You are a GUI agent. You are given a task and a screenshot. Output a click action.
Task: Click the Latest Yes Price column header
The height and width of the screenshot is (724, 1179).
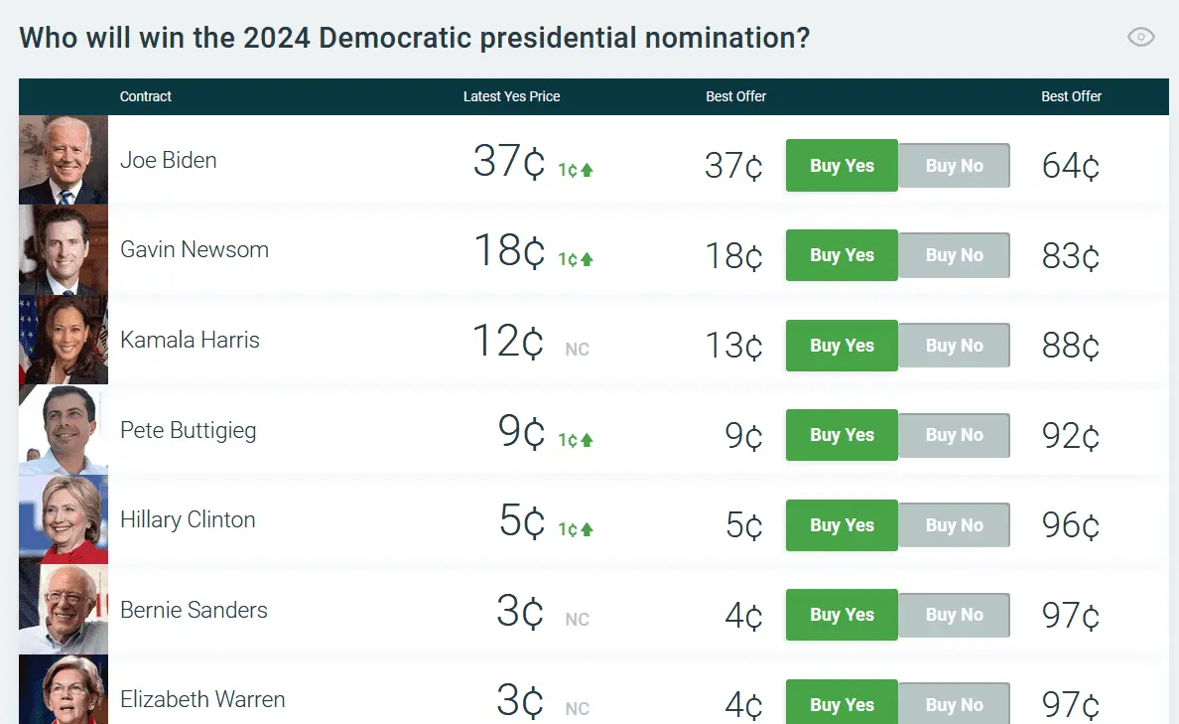click(x=511, y=96)
